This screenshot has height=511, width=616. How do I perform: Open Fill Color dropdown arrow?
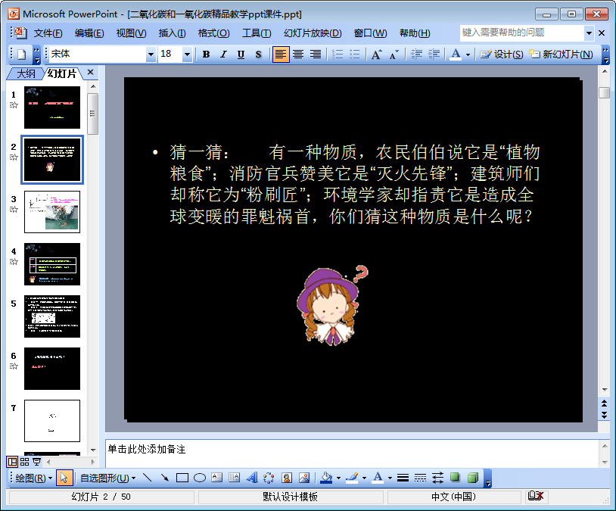338,478
